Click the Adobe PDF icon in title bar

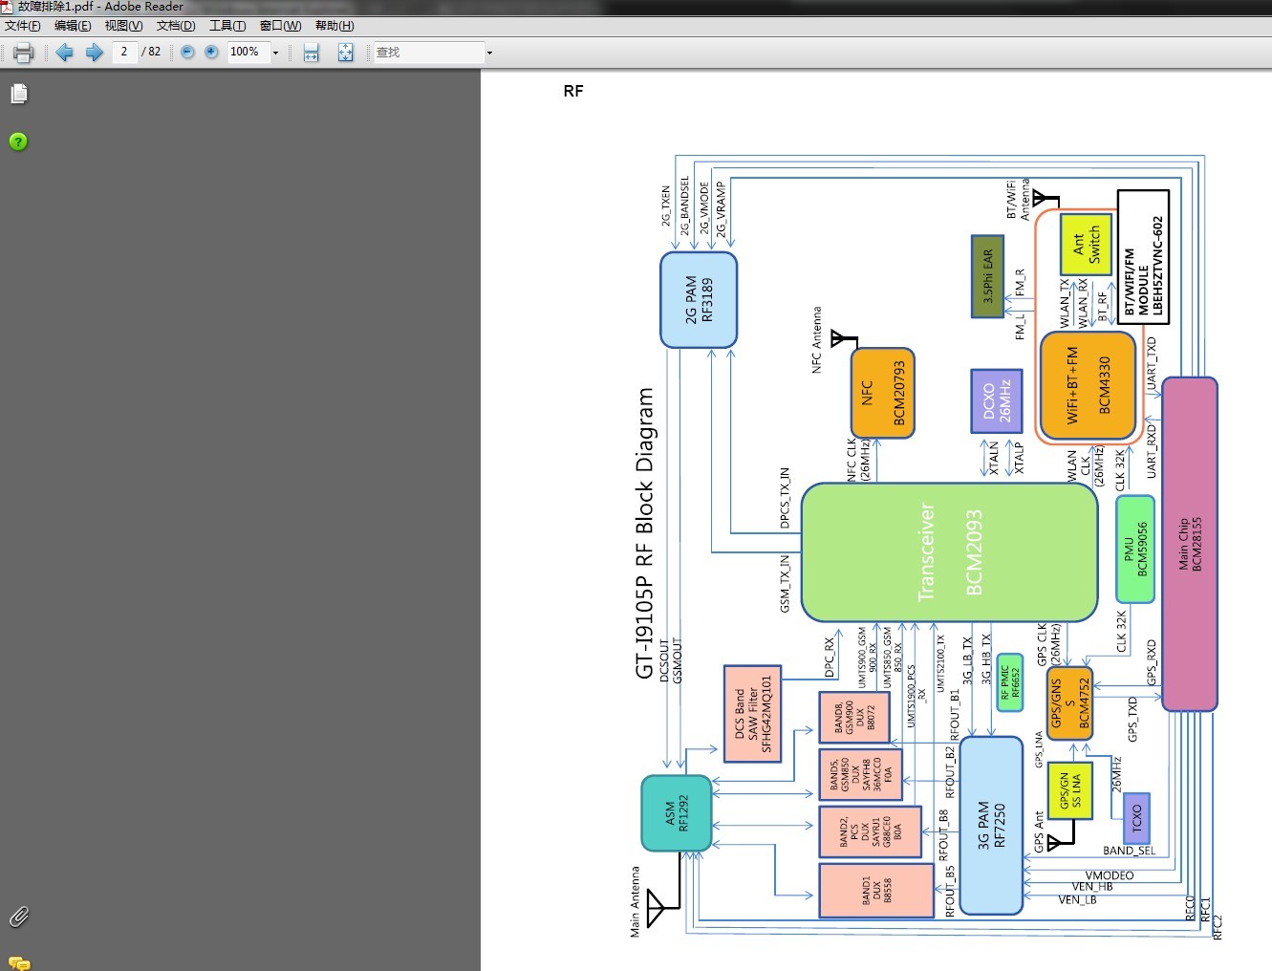(8, 7)
